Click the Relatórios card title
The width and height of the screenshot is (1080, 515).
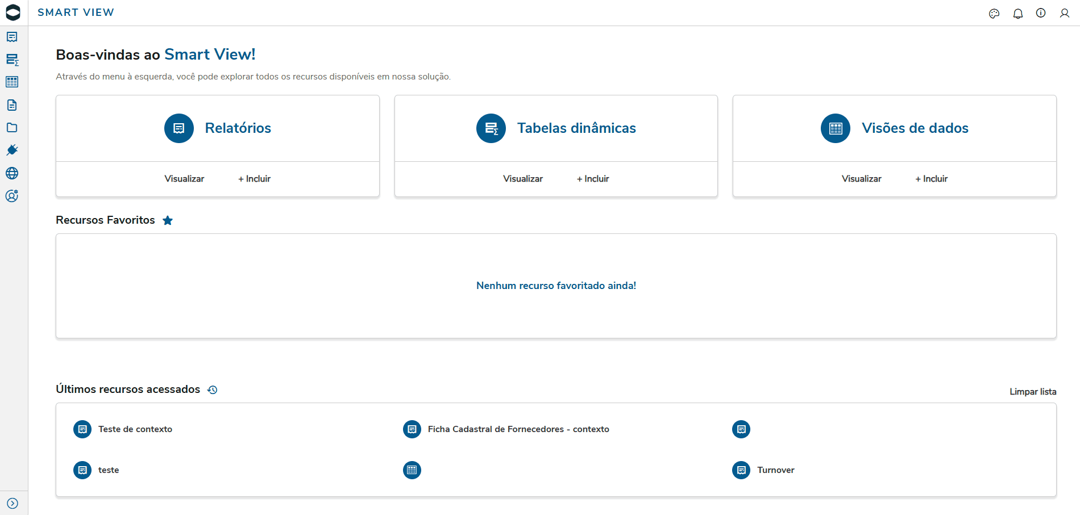coord(238,128)
